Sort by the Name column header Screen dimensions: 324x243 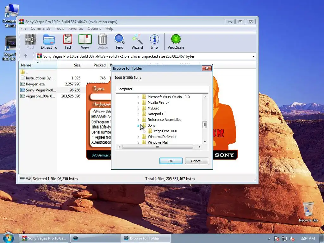38,65
